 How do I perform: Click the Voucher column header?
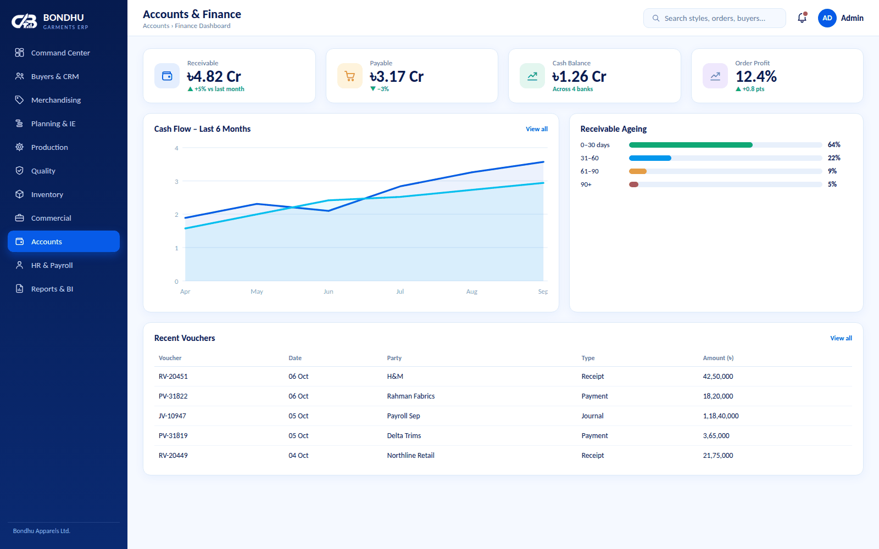[x=170, y=358]
